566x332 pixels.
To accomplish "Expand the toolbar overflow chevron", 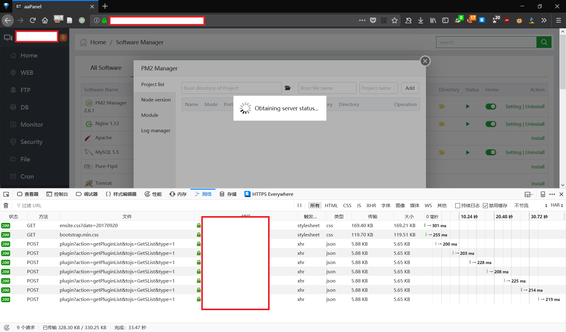I will click(544, 20).
